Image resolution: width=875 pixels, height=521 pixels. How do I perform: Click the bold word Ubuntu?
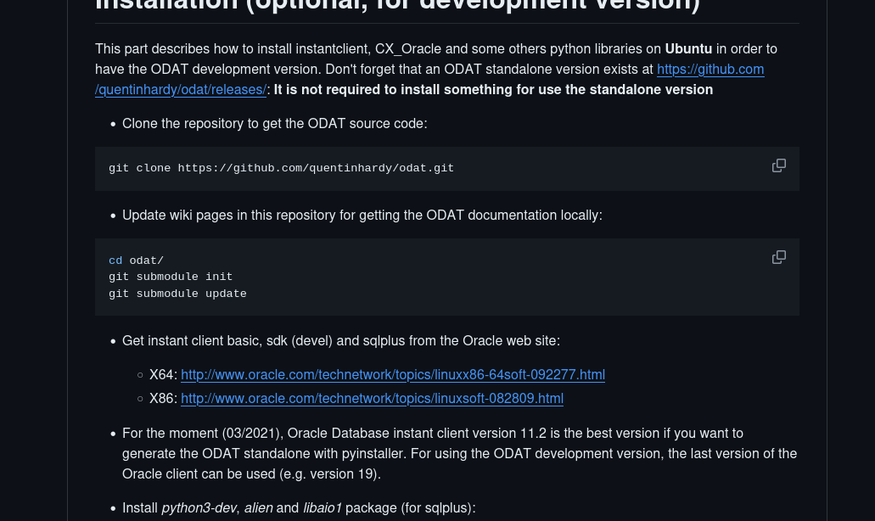pyautogui.click(x=688, y=49)
